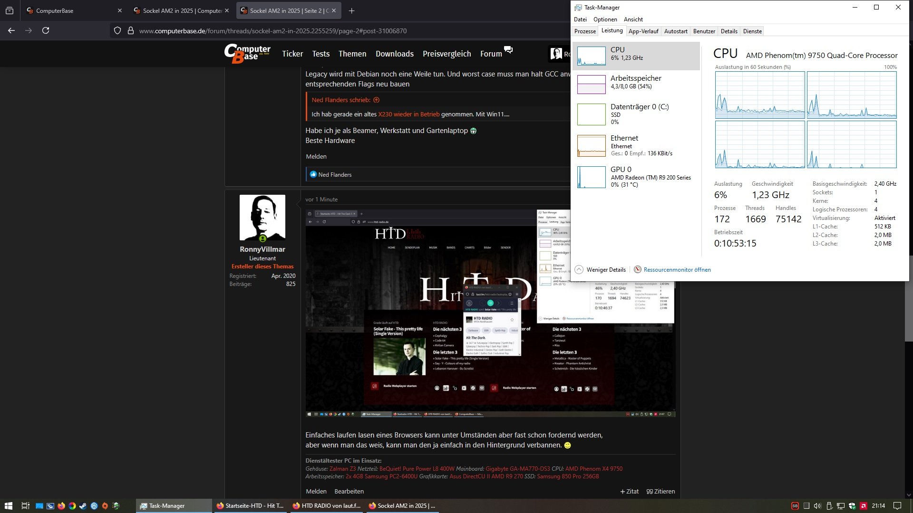Screen dimensions: 913x513
Task: Click the tracking protection shield in address bar
Action: point(117,31)
